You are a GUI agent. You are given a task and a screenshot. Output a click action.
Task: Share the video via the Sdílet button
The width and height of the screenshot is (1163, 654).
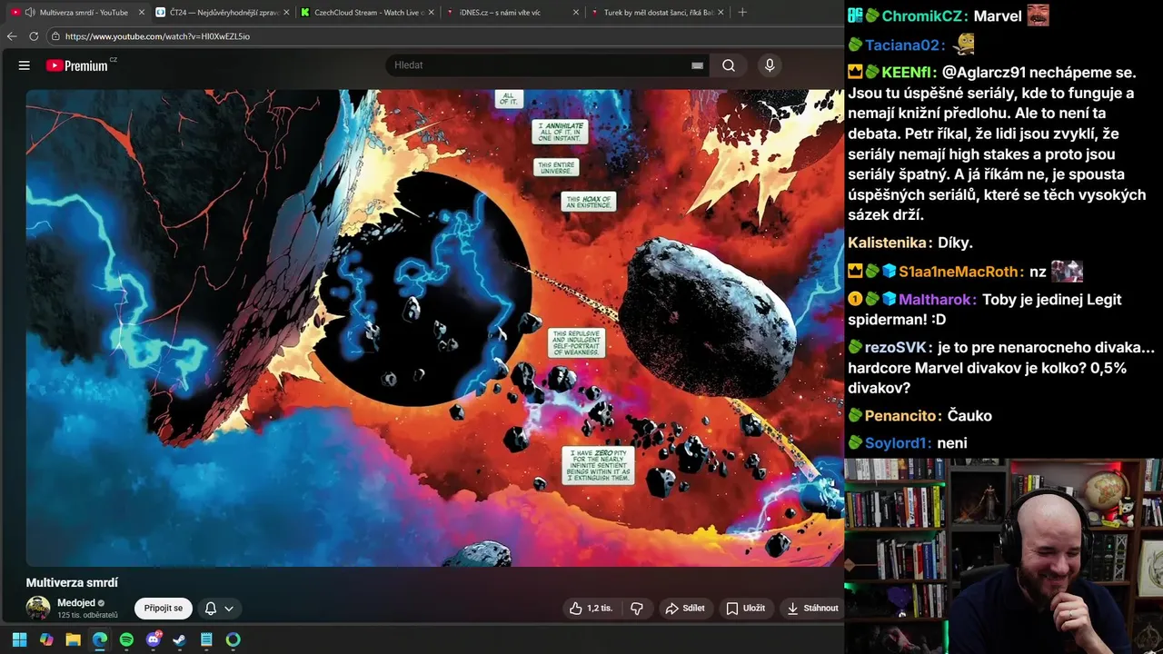click(x=685, y=609)
